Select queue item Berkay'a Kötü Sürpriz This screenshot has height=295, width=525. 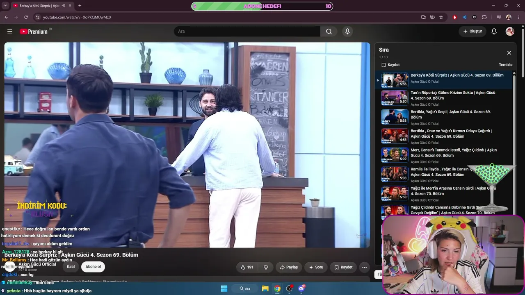444,80
